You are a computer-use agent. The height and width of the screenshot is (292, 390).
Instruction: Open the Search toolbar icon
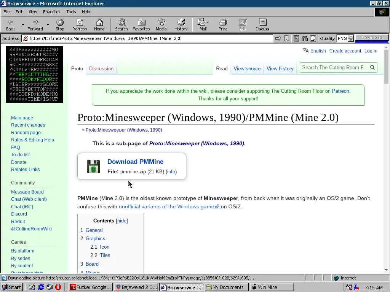click(121, 22)
